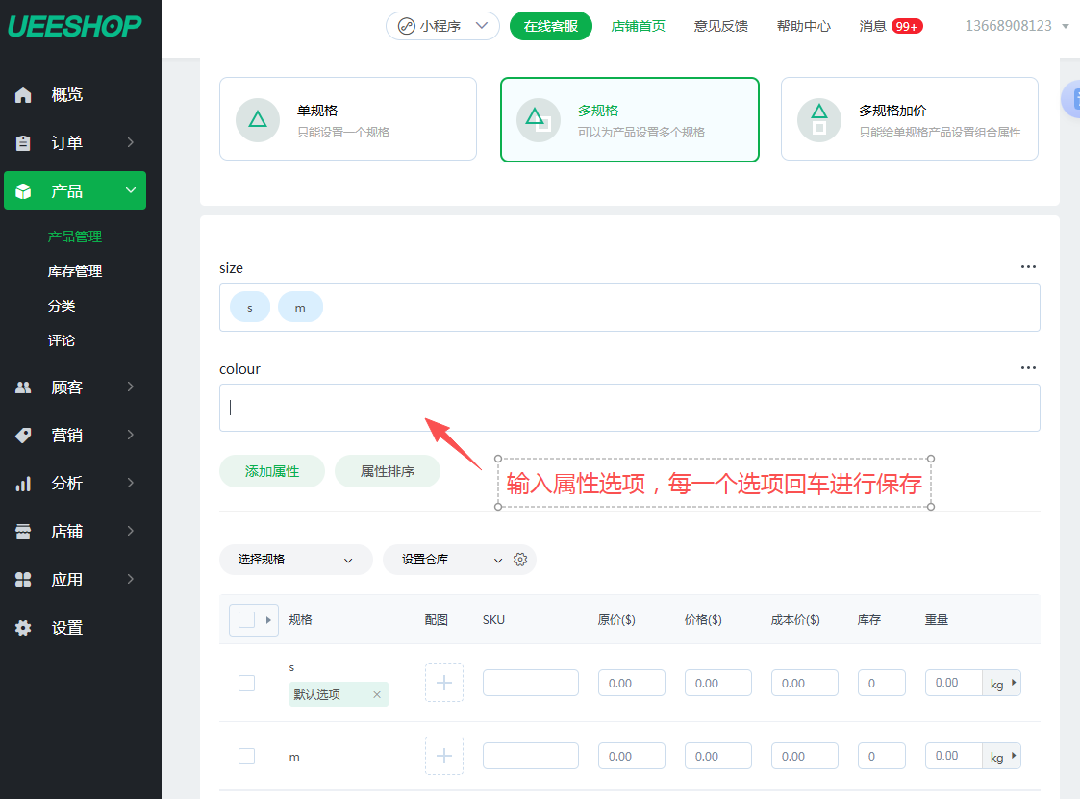Toggle the select-all checkbox in table header
Viewport: 1080px width, 799px height.
point(246,620)
